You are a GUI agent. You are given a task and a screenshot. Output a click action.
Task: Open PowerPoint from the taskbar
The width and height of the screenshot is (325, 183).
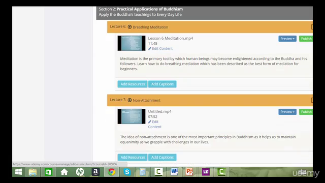click(x=189, y=172)
